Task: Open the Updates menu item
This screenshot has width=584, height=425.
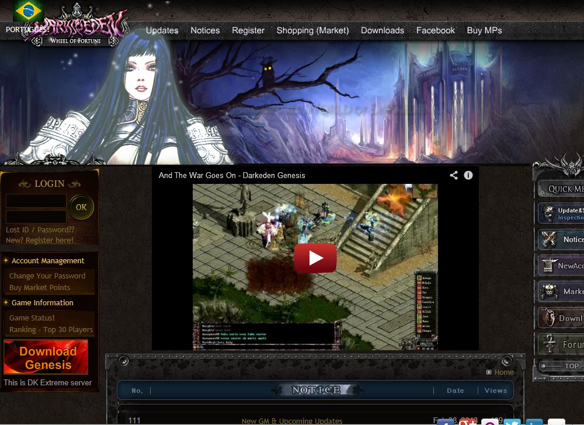Action: (x=162, y=30)
